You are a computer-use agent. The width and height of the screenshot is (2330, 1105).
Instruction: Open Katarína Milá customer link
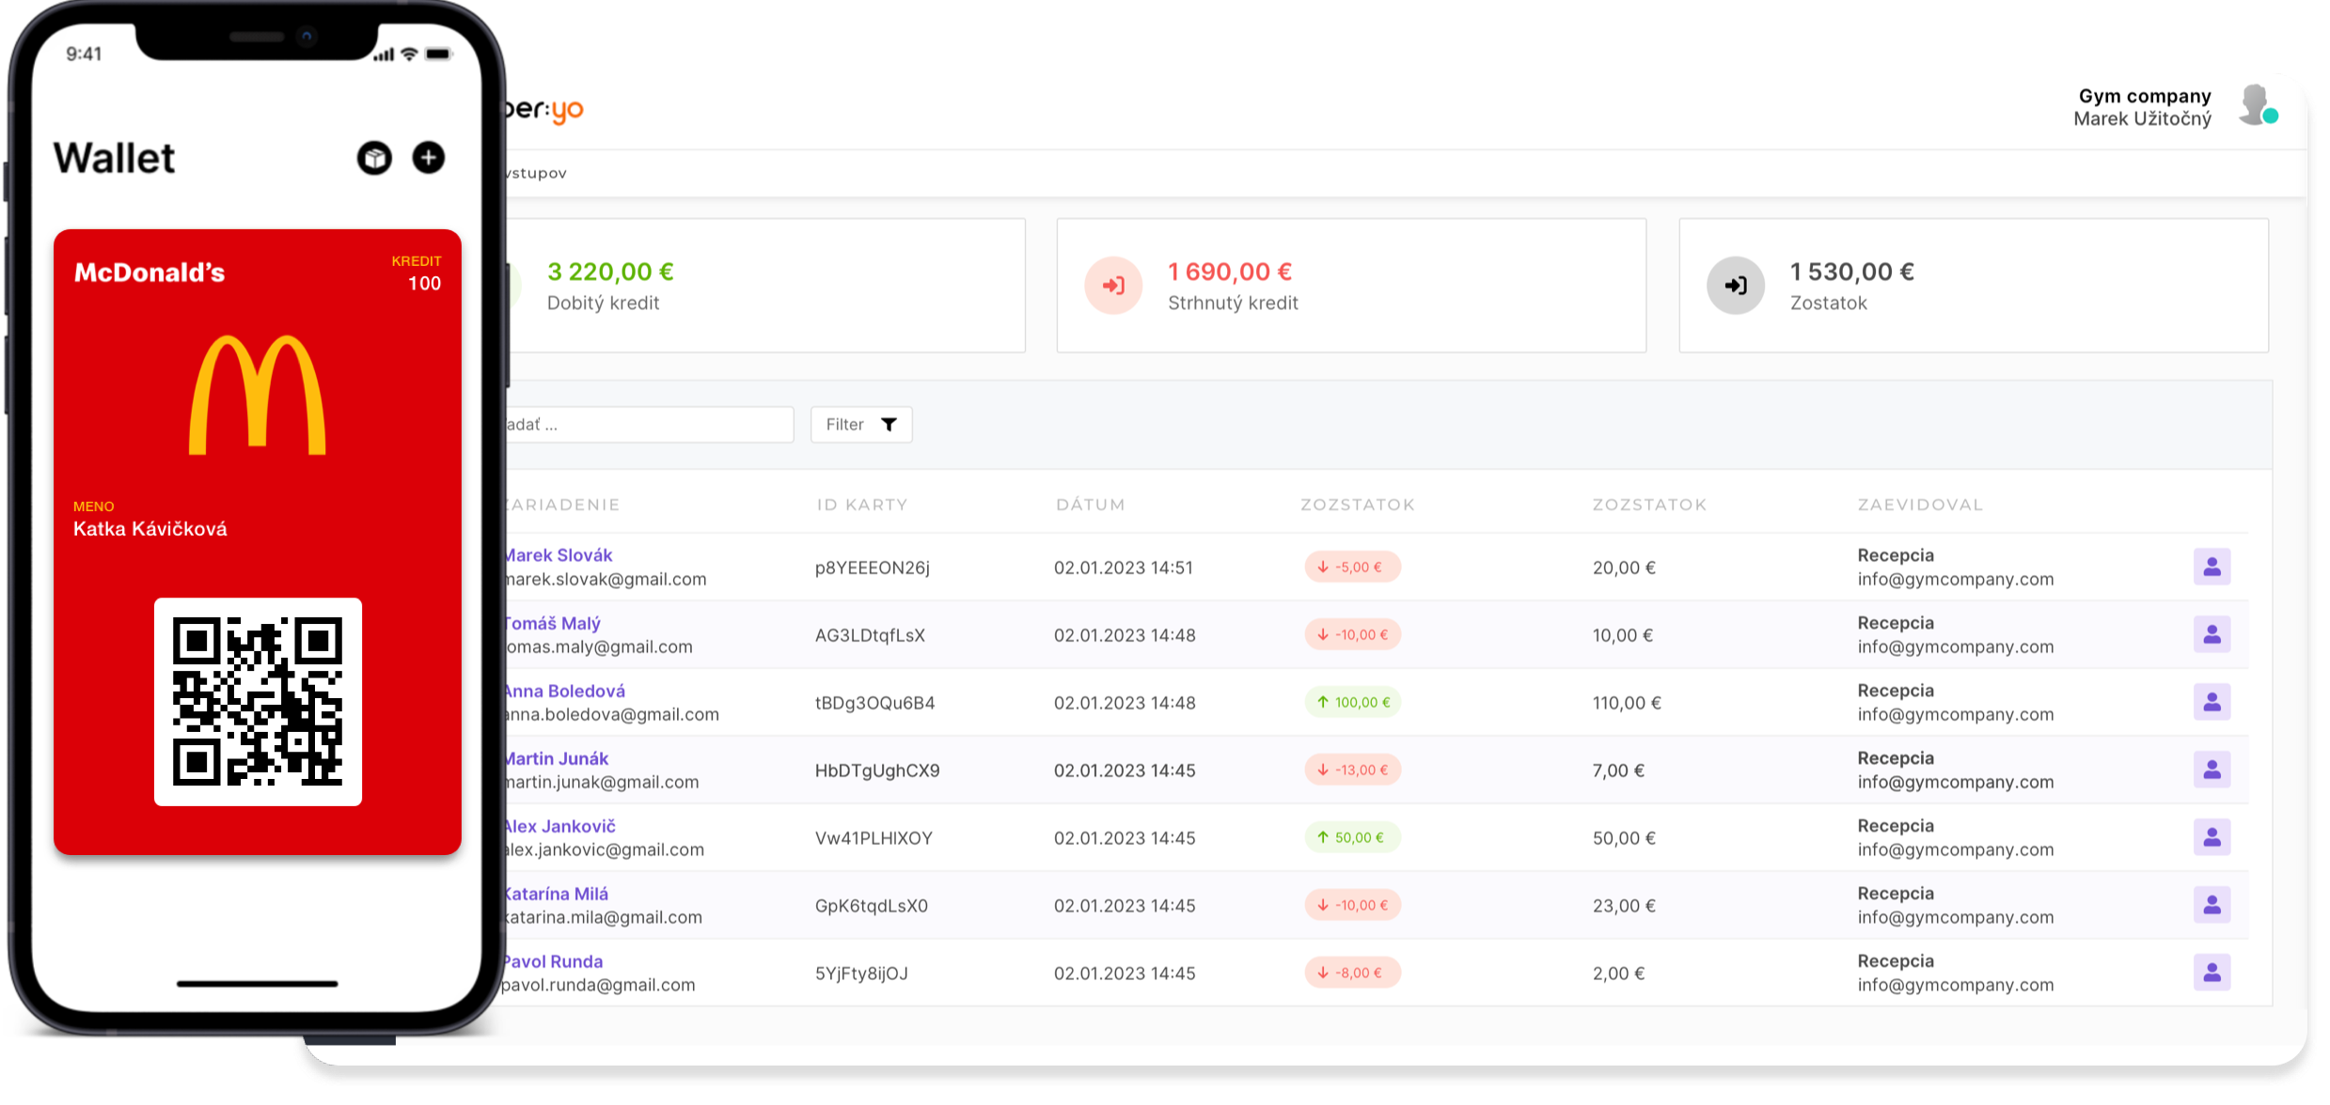pos(557,894)
